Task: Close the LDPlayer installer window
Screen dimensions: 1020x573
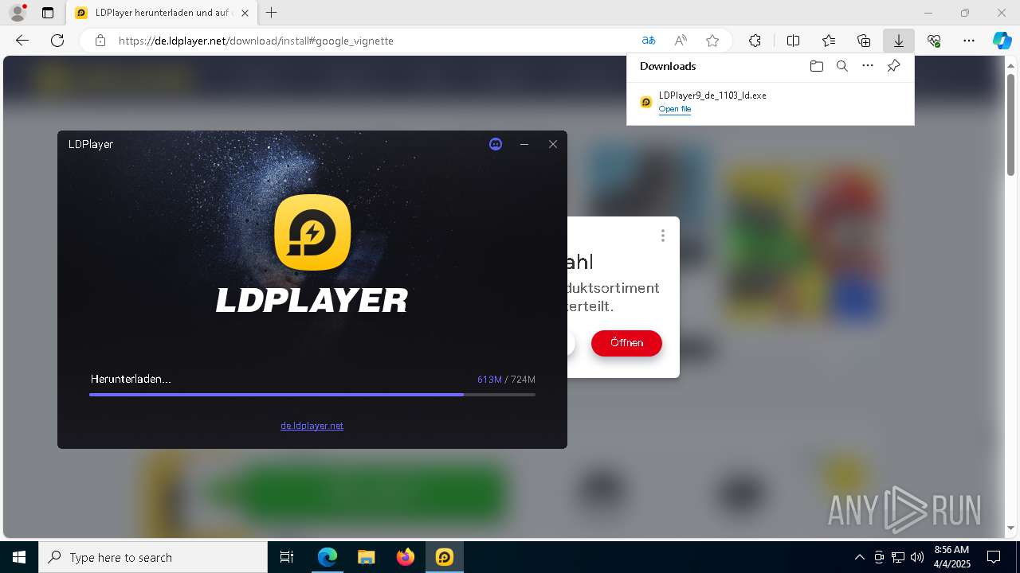Action: [553, 144]
